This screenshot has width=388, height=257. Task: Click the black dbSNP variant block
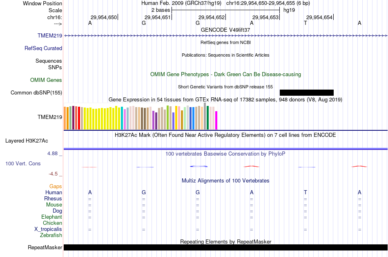point(307,92)
